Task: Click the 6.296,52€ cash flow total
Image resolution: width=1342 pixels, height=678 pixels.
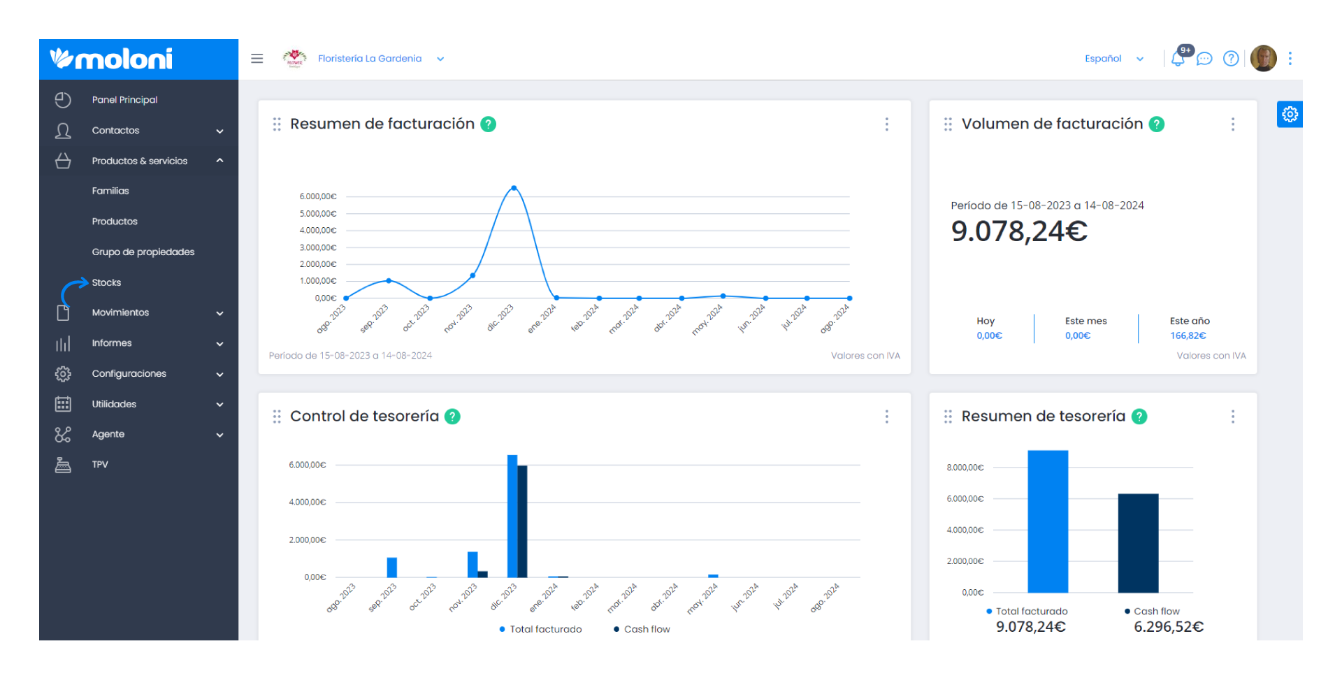Action: click(x=1169, y=627)
